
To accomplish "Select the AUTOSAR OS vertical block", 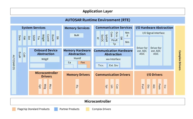I will click(14, 62).
